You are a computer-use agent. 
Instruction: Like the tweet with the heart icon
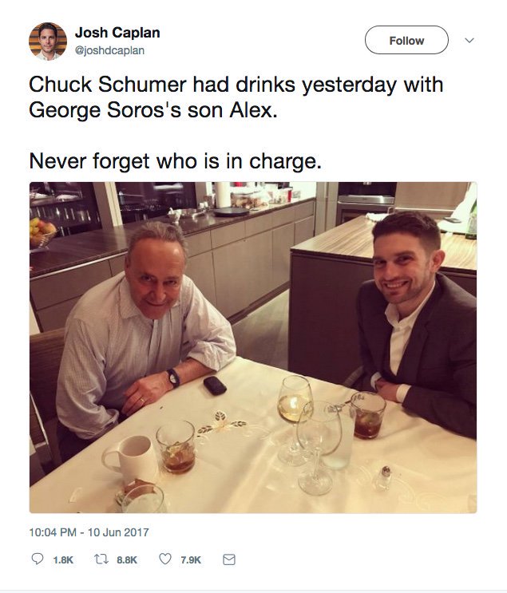tap(165, 560)
